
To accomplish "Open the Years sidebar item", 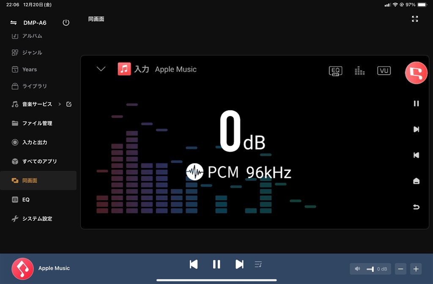I will 24,69.
